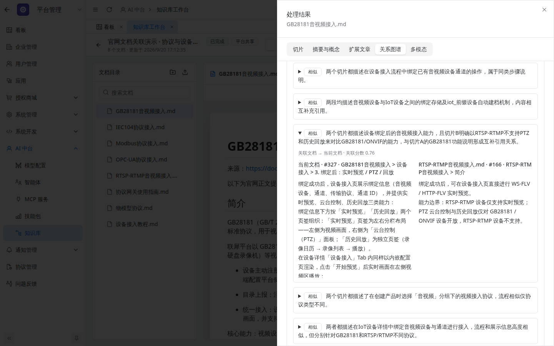The image size is (554, 346).
Task: Close the 知识库工作台 page tab
Action: (172, 27)
